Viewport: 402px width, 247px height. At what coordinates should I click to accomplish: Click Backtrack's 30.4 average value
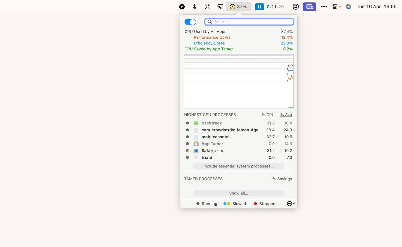(288, 123)
